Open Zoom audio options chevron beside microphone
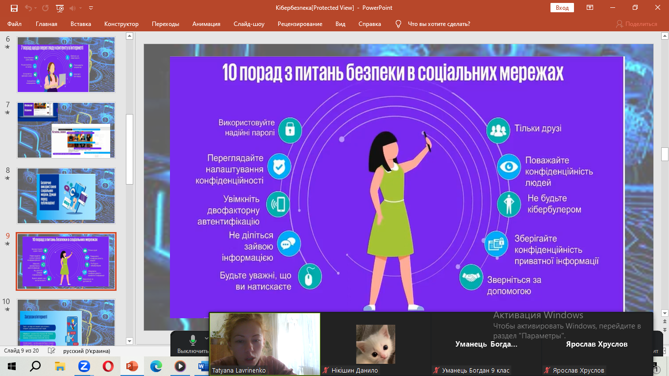 206,338
